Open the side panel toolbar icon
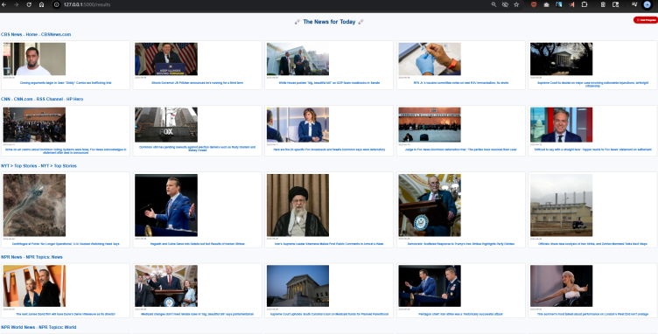Screen dimensions: 658x334 [616, 4]
